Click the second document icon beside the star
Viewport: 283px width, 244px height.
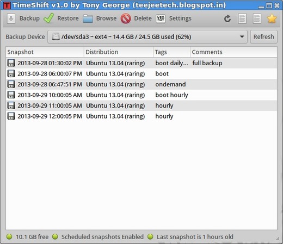(x=257, y=18)
